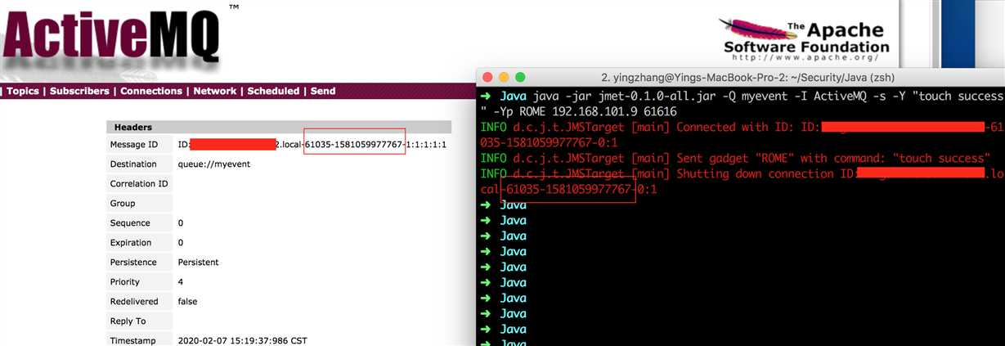Click the Headers section title
Viewport: 1005px width, 346px height.
click(132, 128)
